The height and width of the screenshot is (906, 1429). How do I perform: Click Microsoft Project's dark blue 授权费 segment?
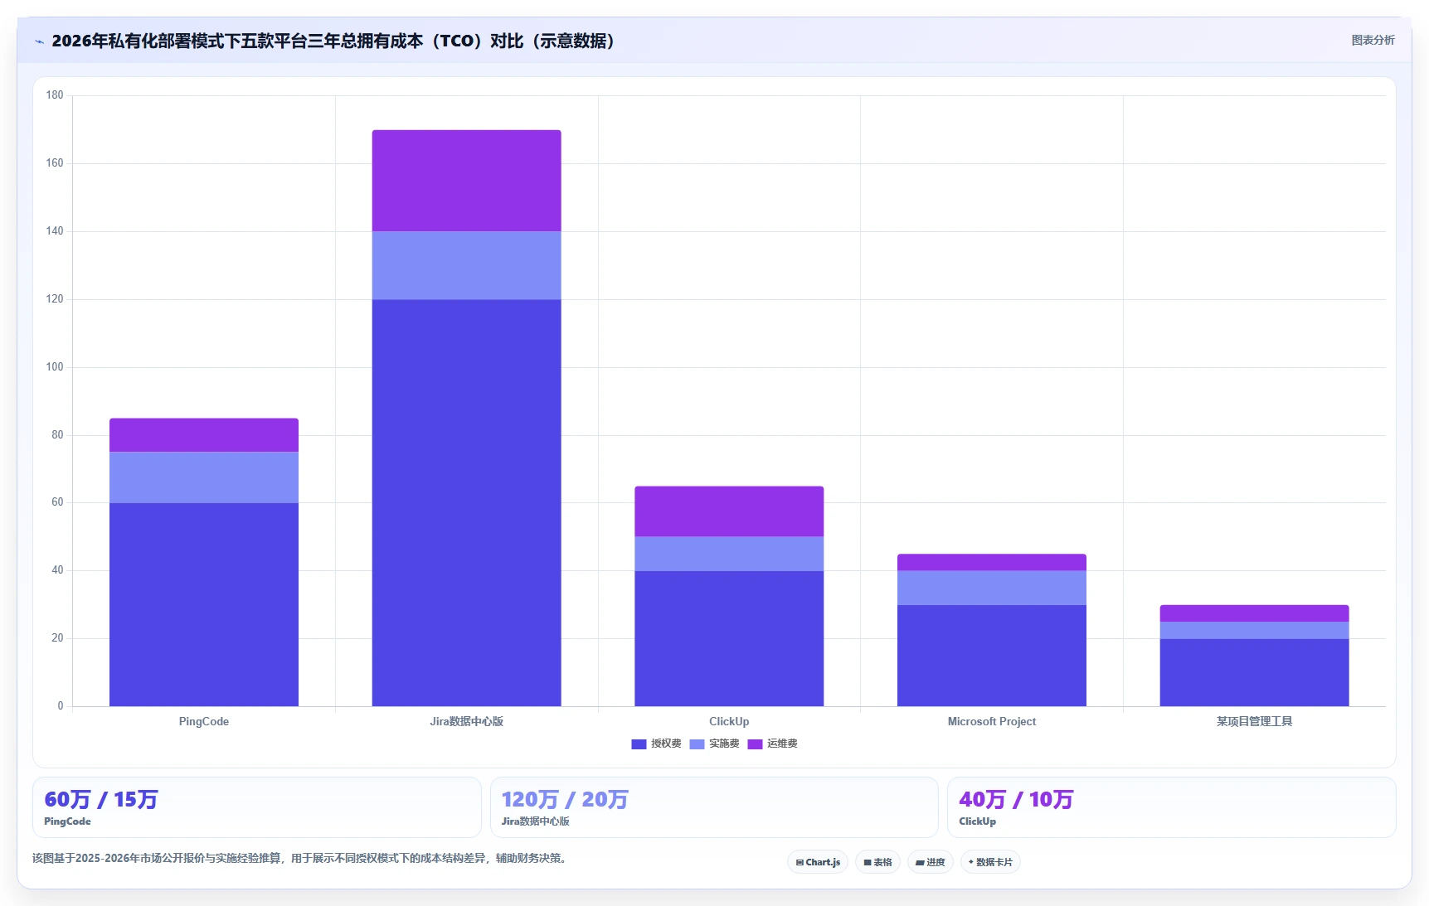[992, 656]
